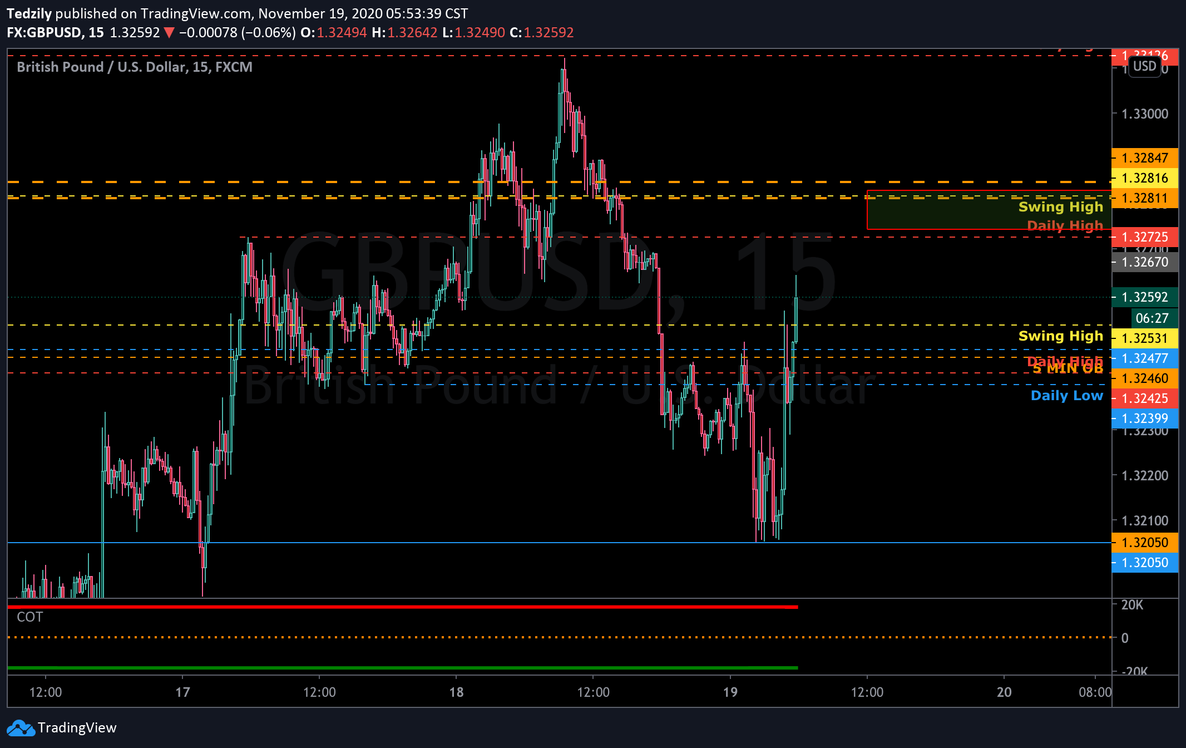
Task: Select the 1.32847 orange price label
Action: click(1144, 158)
